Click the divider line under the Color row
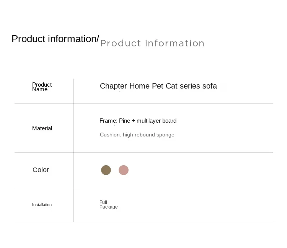Image resolution: width=287 pixels, height=248 pixels. pyautogui.click(x=172, y=188)
